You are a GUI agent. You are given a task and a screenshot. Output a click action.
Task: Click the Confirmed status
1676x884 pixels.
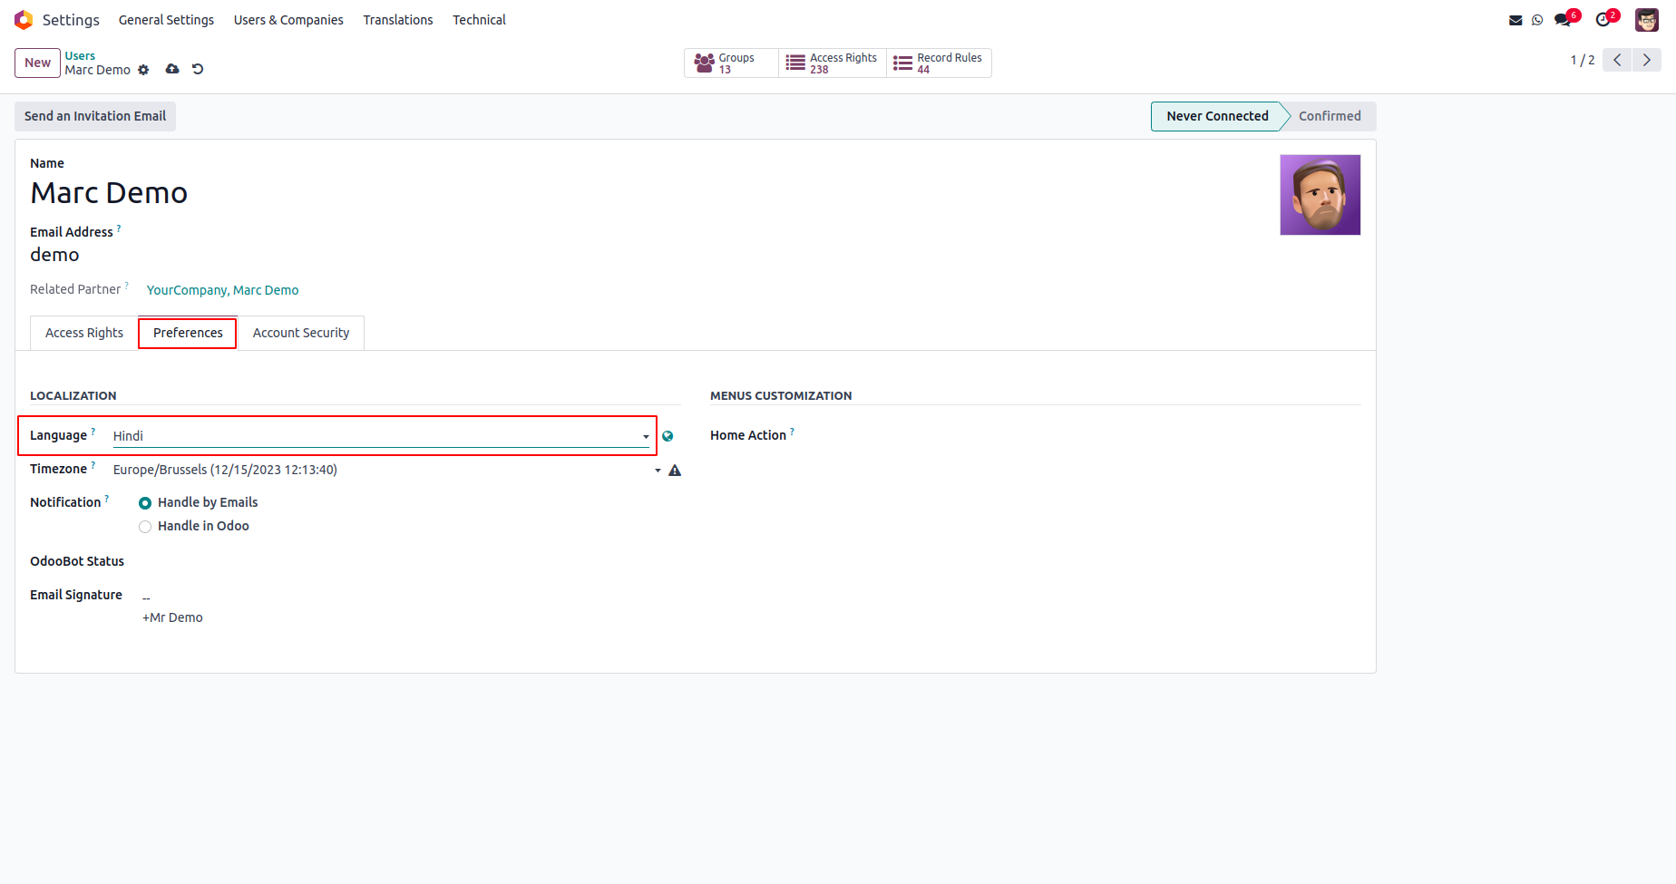pyautogui.click(x=1330, y=116)
